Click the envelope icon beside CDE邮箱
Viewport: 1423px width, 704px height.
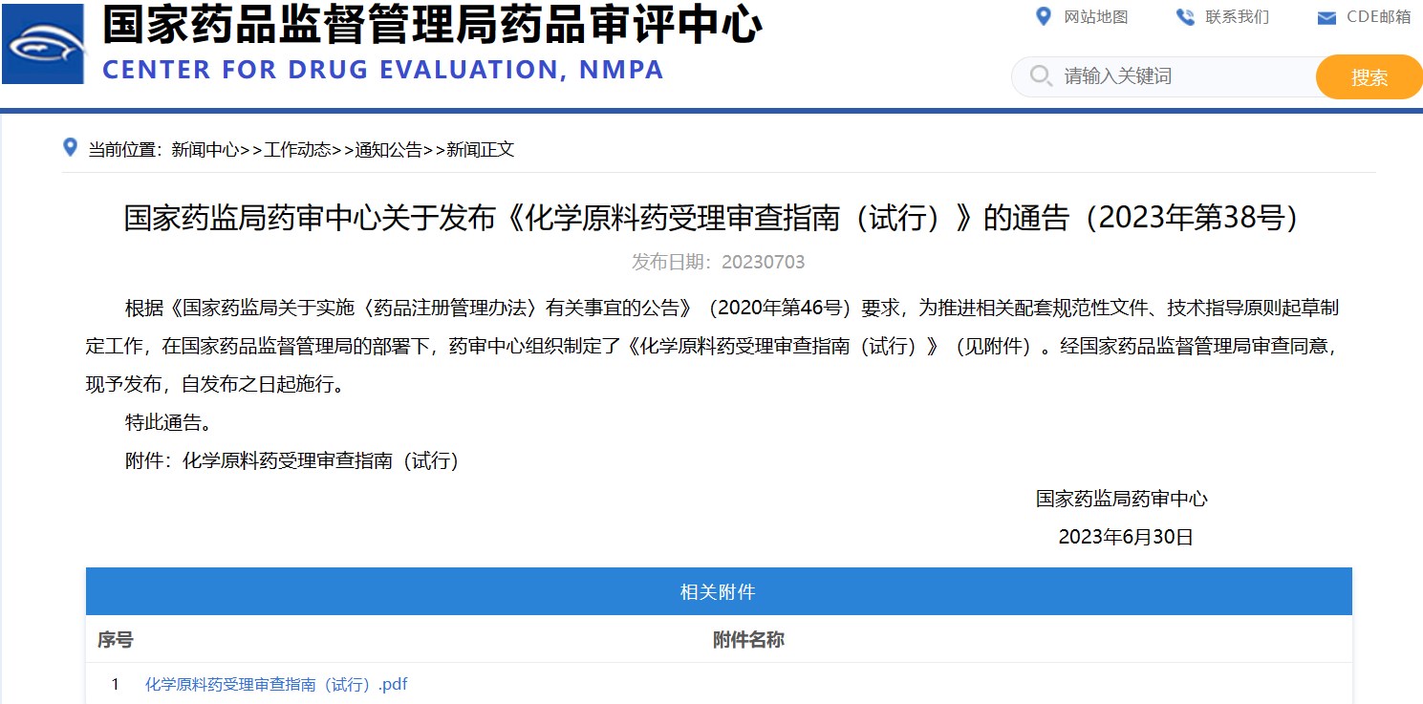[x=1326, y=18]
